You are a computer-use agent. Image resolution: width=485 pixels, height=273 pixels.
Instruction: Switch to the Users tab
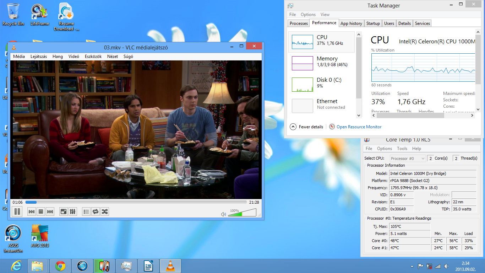pos(389,23)
